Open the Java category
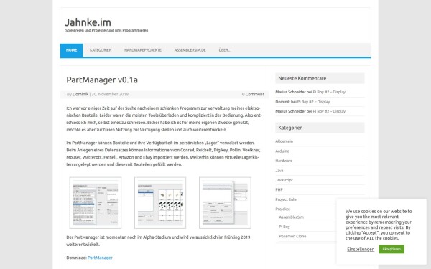Image resolution: width=431 pixels, height=269 pixels. point(279,171)
